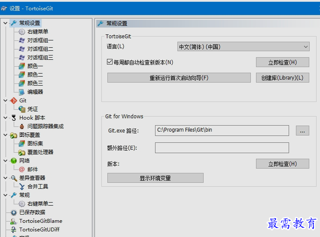The height and width of the screenshot is (237, 320).
Task: Collapse the Git tree node
Action: point(6,101)
